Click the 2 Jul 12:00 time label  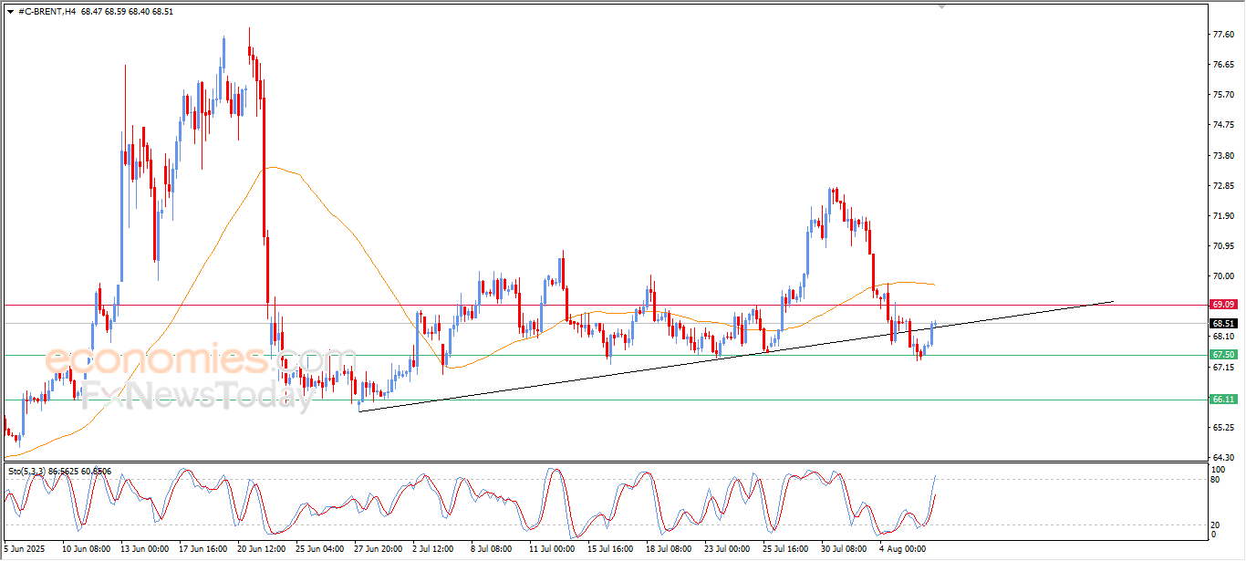pos(433,549)
